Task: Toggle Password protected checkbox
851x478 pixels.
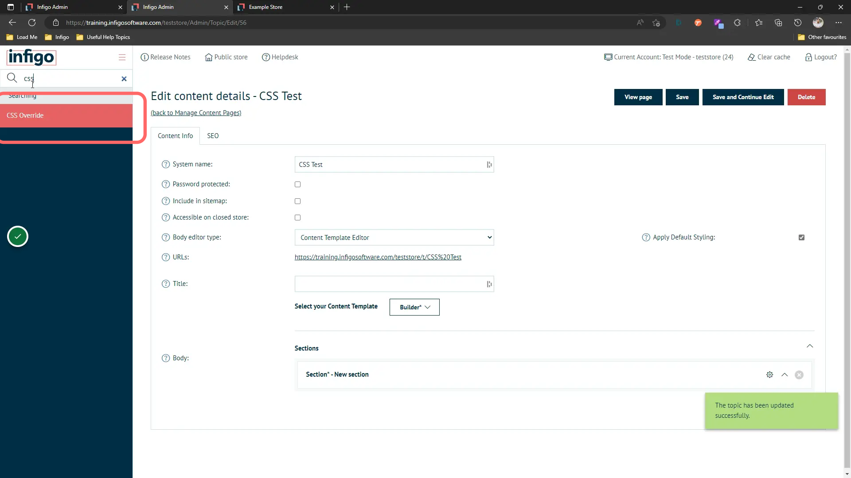Action: (x=298, y=184)
